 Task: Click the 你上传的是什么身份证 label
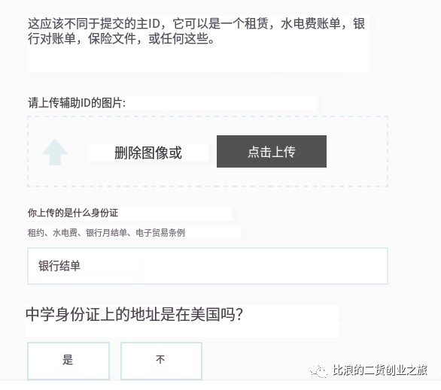(x=73, y=213)
